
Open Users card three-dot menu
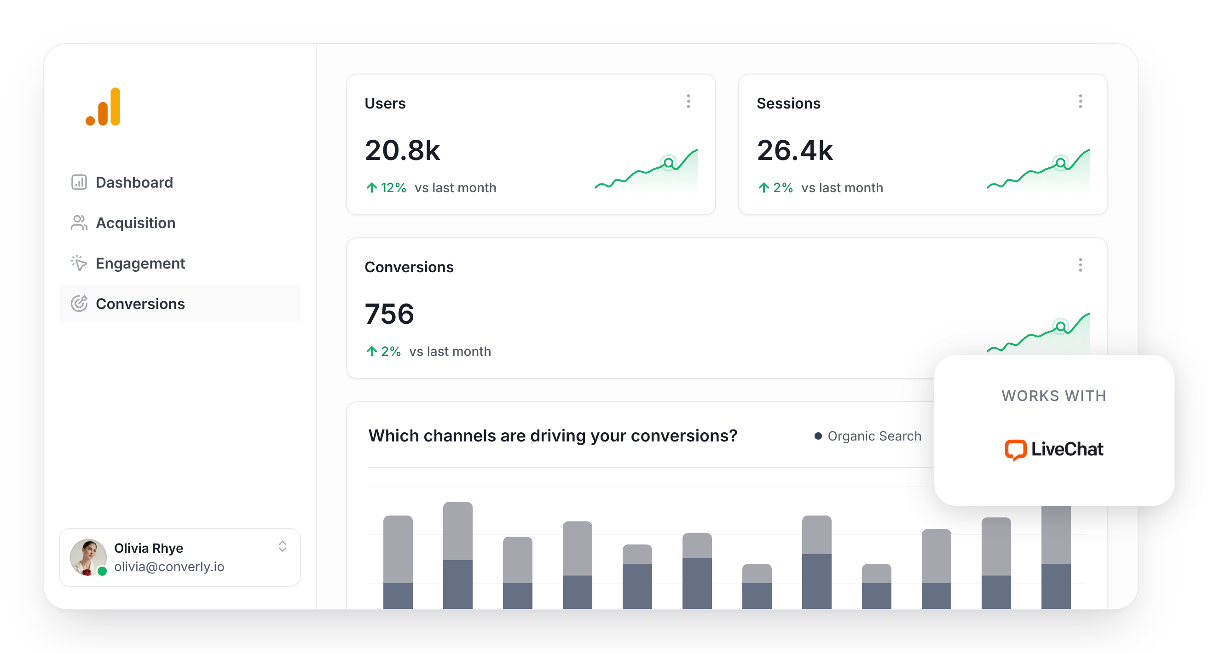(688, 101)
